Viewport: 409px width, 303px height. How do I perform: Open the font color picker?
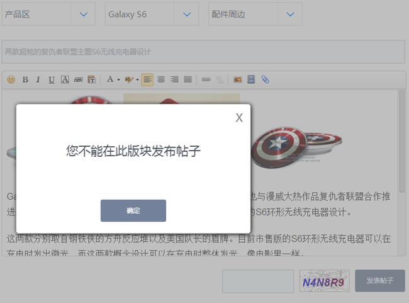tap(112, 79)
